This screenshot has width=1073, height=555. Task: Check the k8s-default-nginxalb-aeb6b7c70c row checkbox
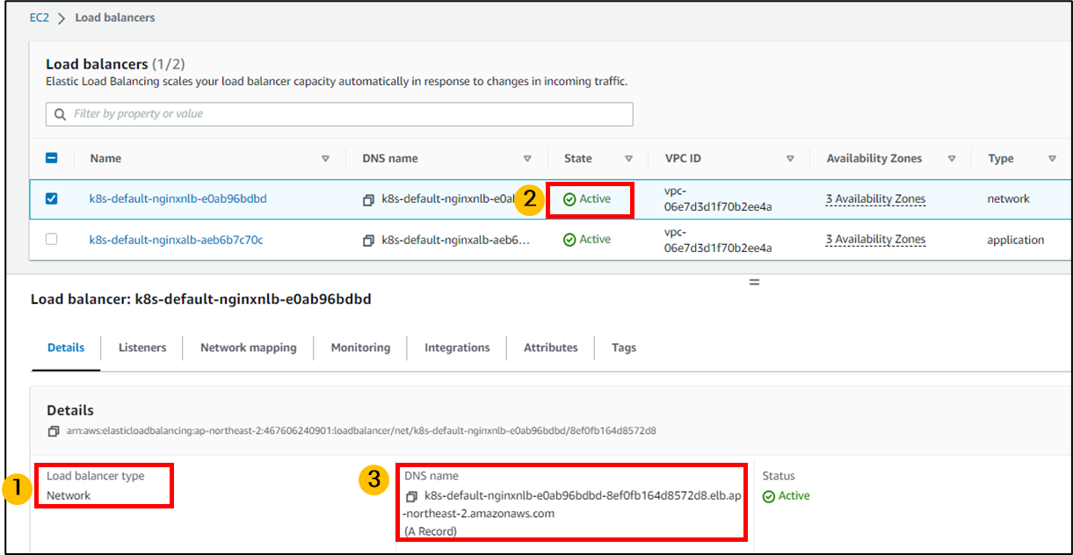(51, 239)
